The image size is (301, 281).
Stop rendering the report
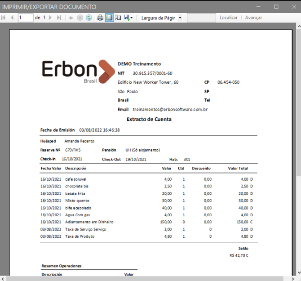pos(80,18)
